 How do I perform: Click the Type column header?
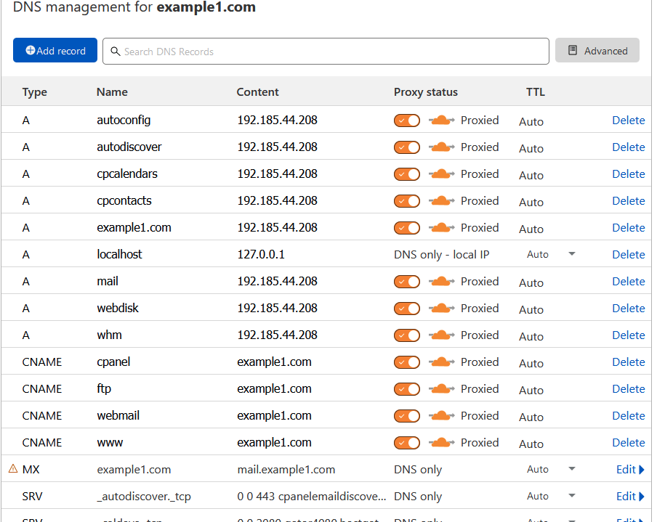tap(34, 92)
